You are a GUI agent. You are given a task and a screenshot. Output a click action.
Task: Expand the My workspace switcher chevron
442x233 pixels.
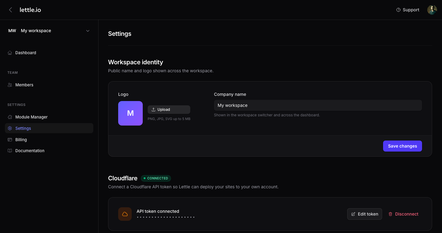(x=88, y=31)
